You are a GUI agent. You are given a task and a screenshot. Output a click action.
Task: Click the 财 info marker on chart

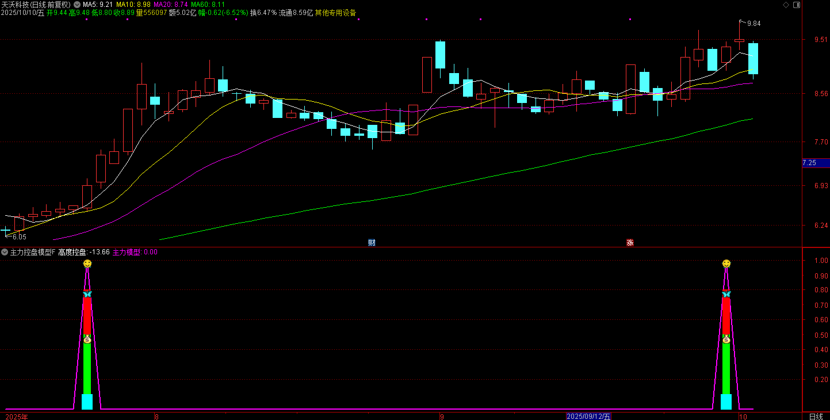pyautogui.click(x=372, y=243)
